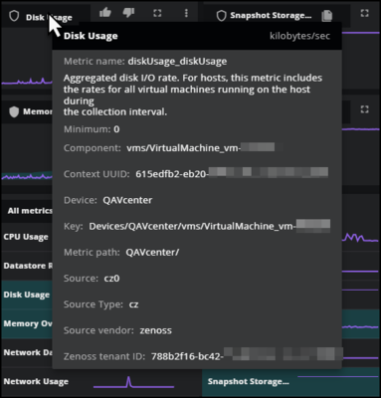Click the Minimum value 0
This screenshot has height=398, width=381.
click(x=116, y=129)
